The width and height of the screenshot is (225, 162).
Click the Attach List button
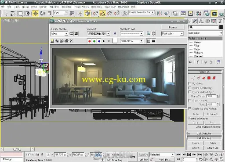pyautogui.click(x=213, y=148)
